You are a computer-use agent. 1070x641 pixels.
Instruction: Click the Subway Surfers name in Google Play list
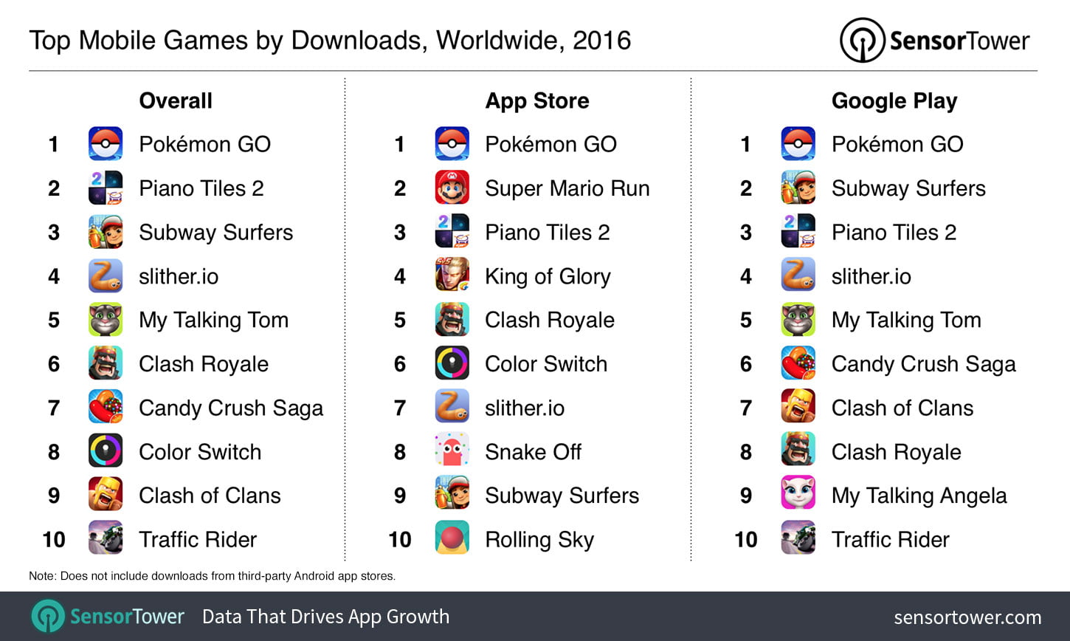(x=908, y=188)
